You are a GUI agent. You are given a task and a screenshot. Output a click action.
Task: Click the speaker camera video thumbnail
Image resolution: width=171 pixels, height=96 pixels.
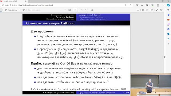(x=151, y=85)
